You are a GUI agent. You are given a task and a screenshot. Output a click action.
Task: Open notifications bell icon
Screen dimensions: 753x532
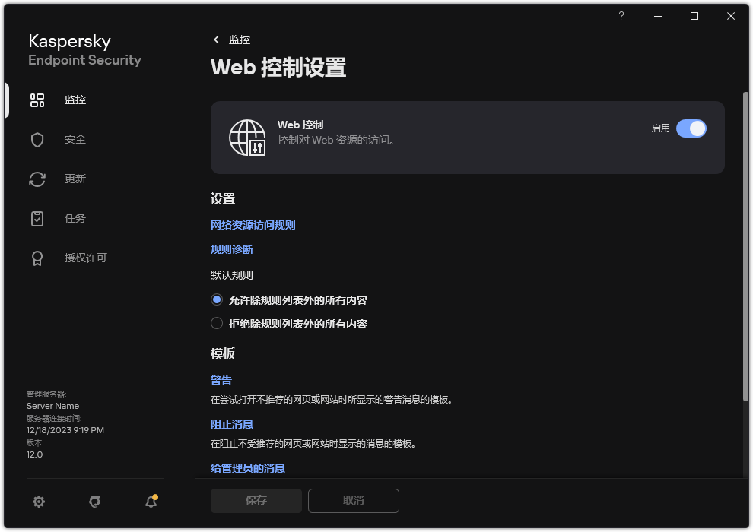click(x=151, y=502)
